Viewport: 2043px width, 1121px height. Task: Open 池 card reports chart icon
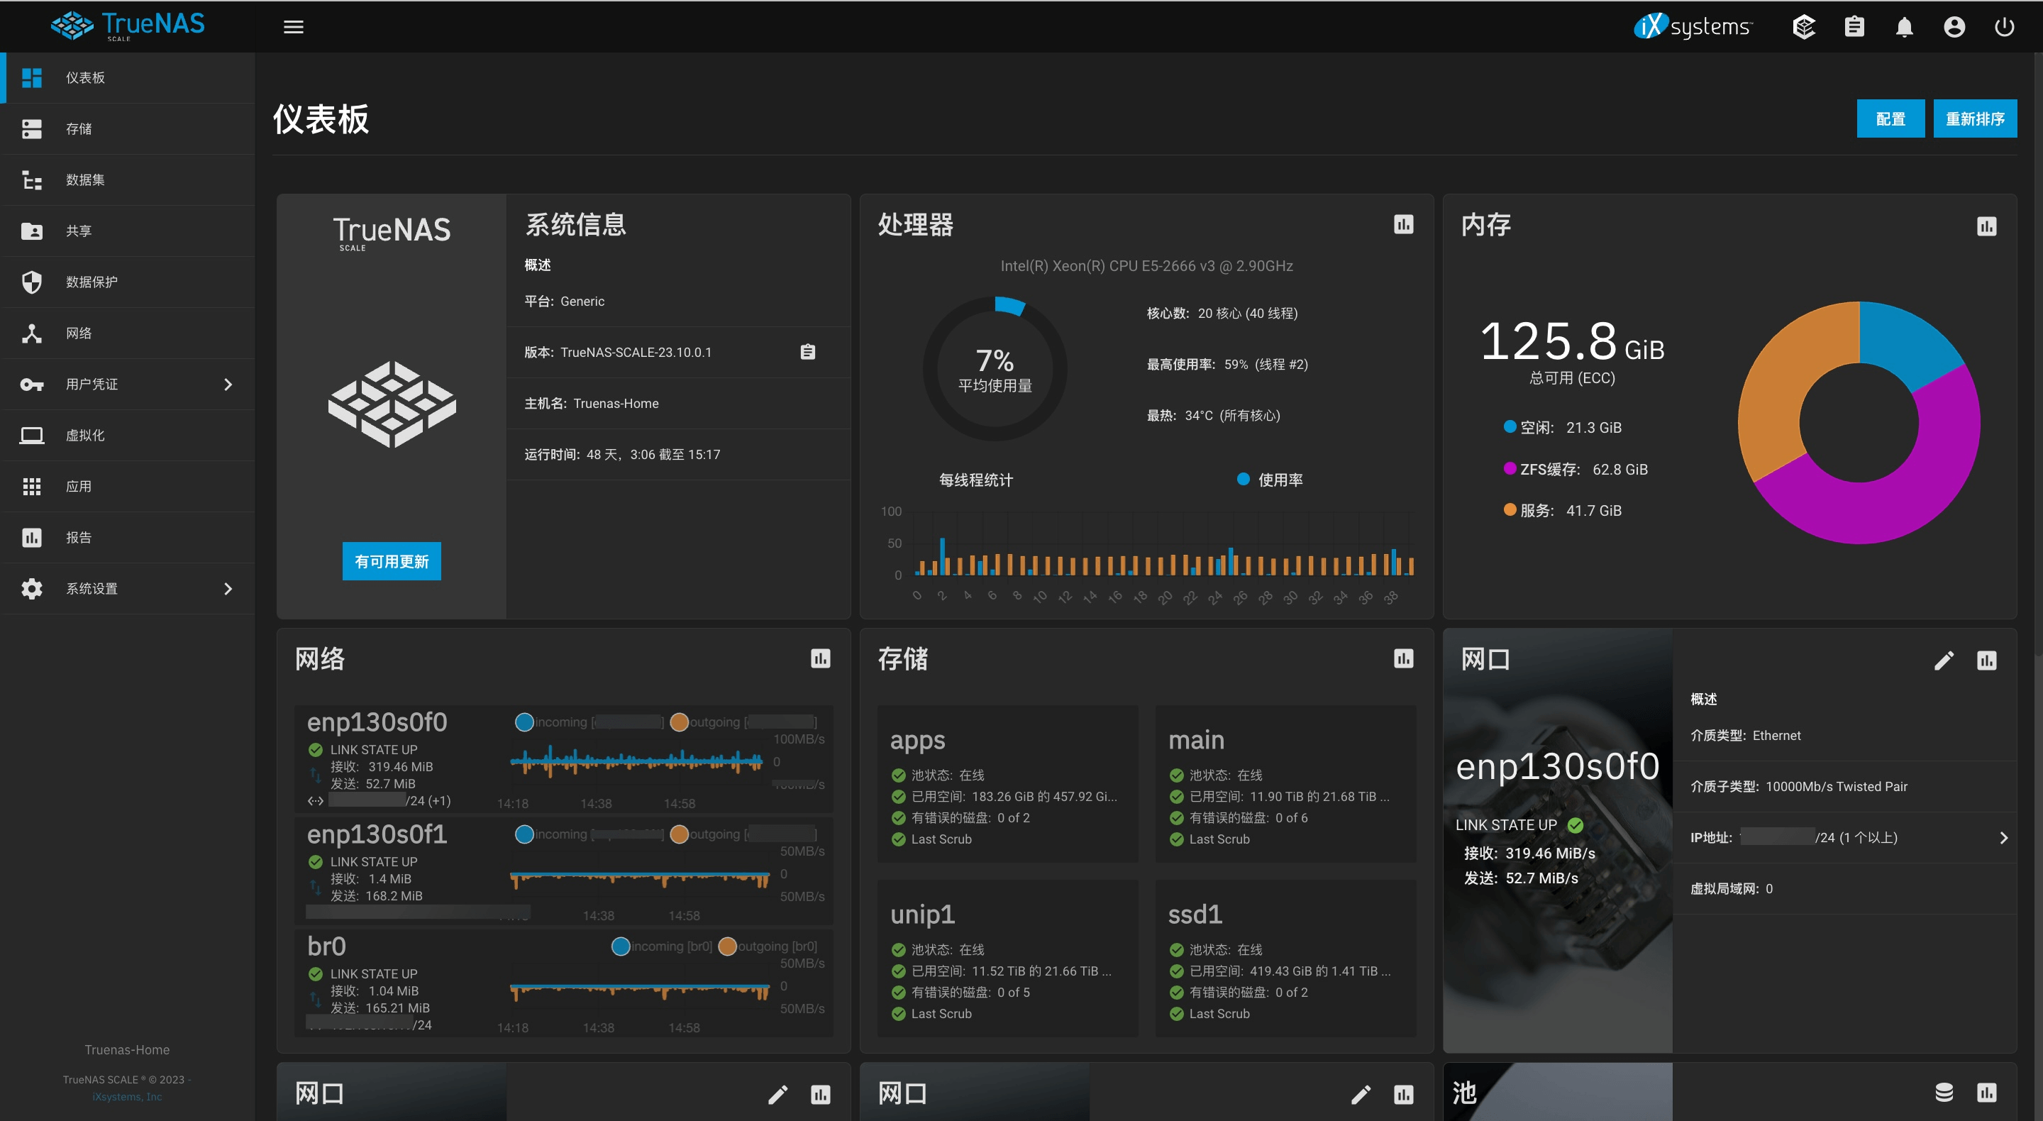(1986, 1093)
